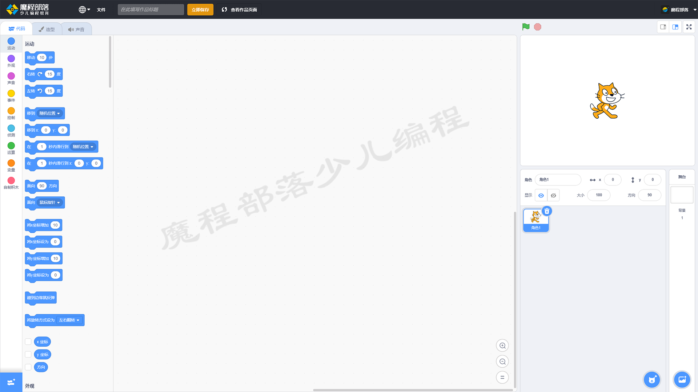Tick the x 坐标 checkbox

28,342
